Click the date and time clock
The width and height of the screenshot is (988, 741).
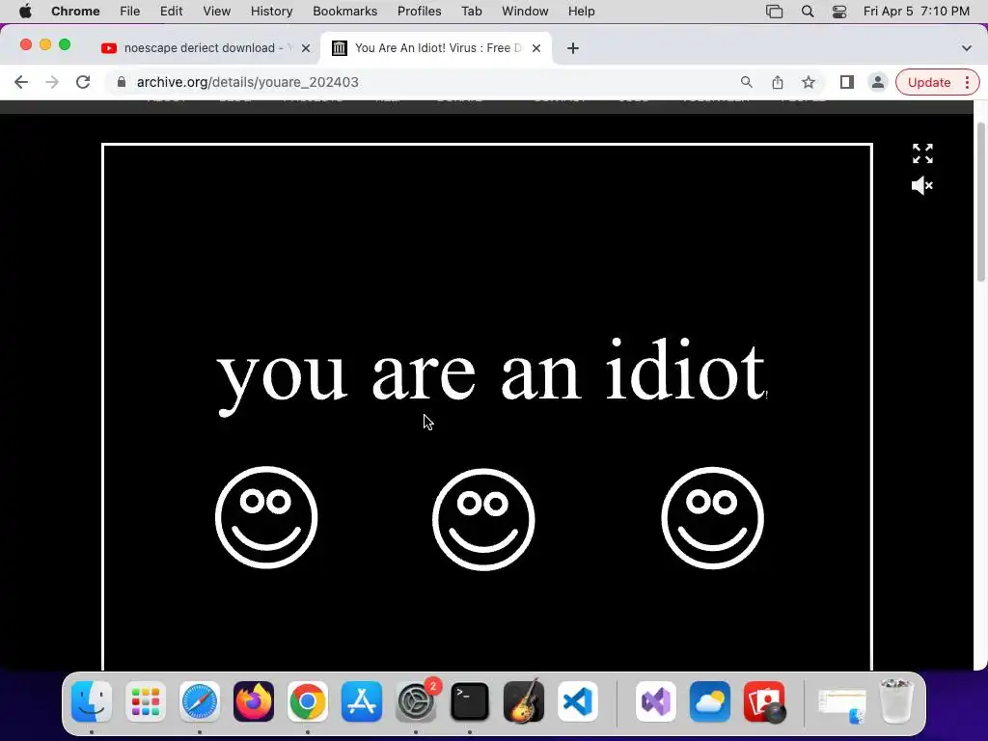pyautogui.click(x=917, y=12)
